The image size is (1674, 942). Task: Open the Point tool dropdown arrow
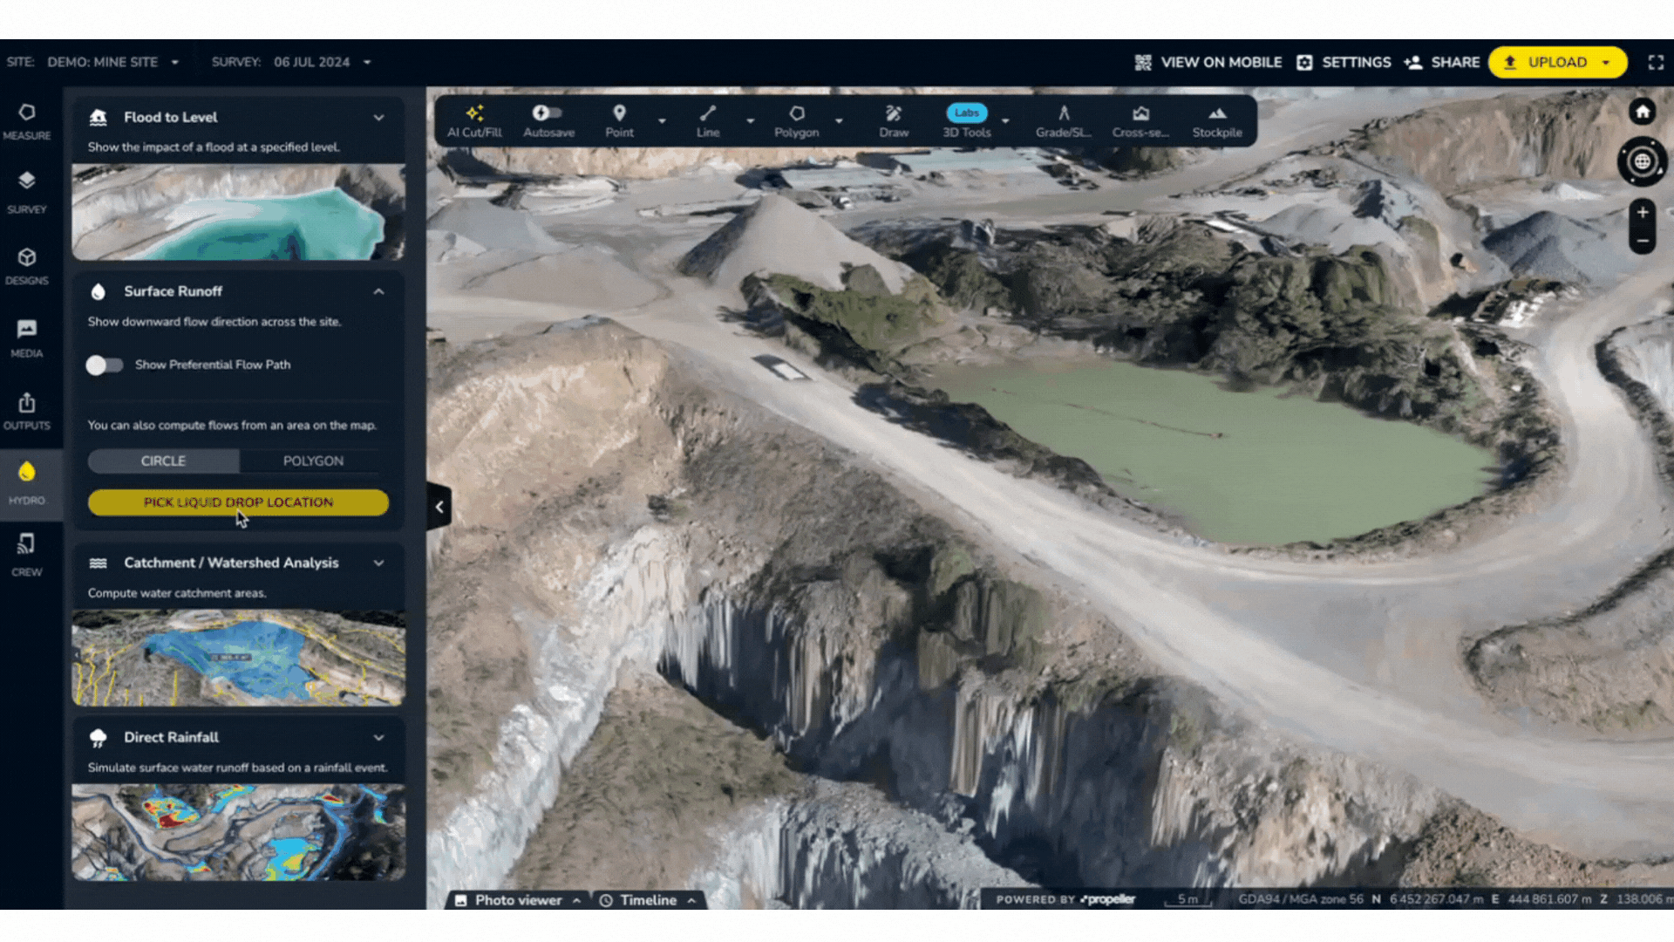click(x=662, y=121)
